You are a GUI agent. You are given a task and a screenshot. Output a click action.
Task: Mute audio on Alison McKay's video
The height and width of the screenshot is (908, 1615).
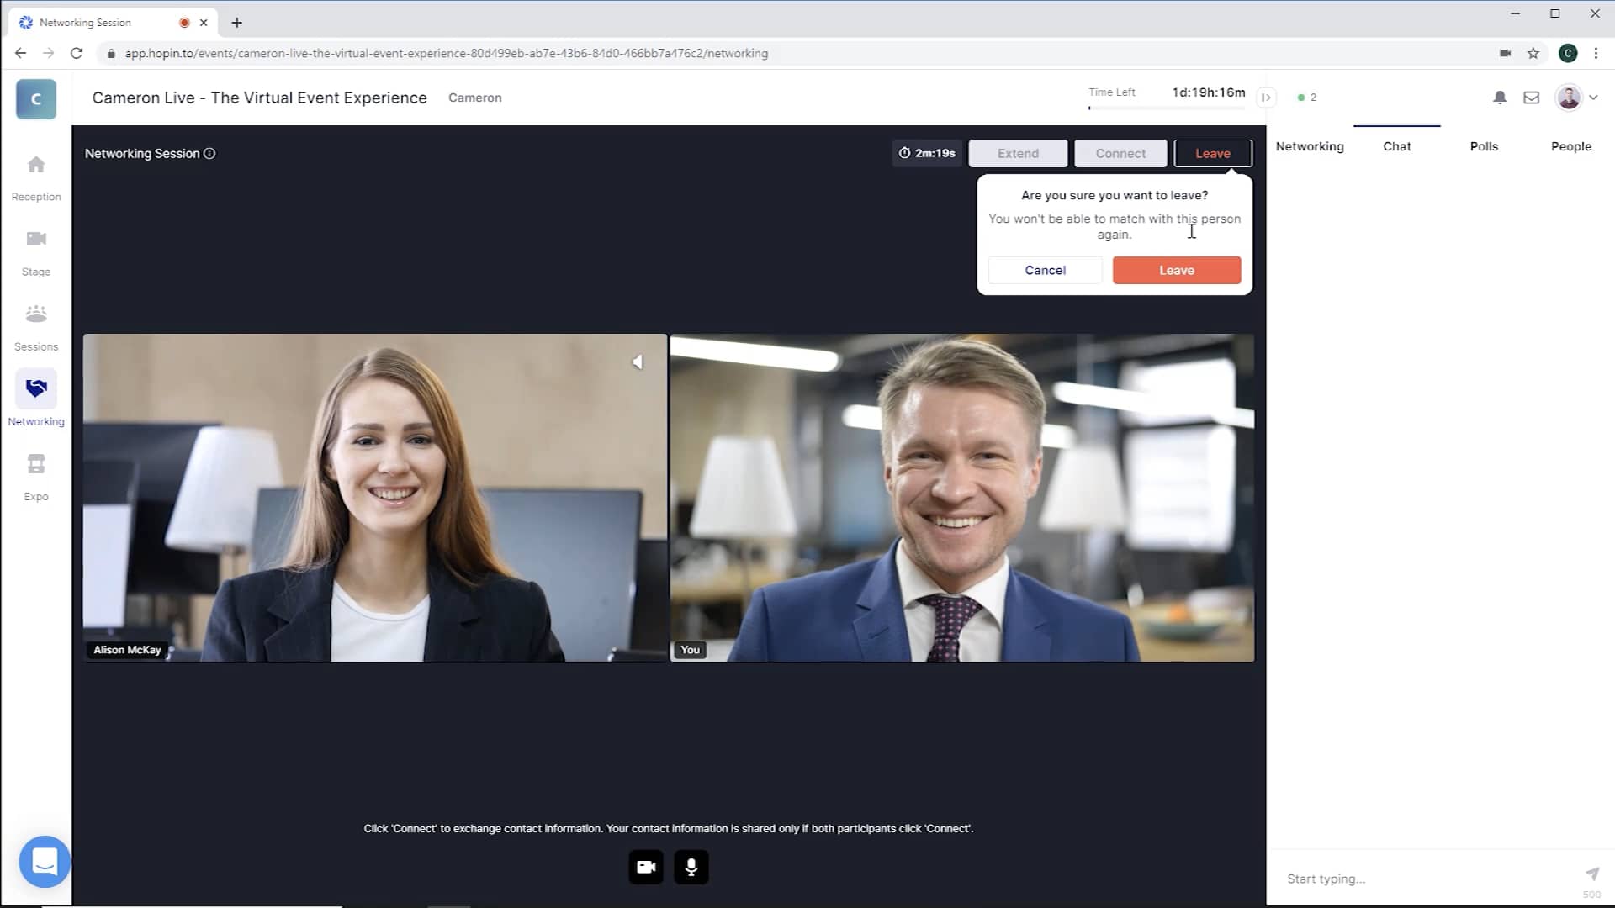[638, 362]
